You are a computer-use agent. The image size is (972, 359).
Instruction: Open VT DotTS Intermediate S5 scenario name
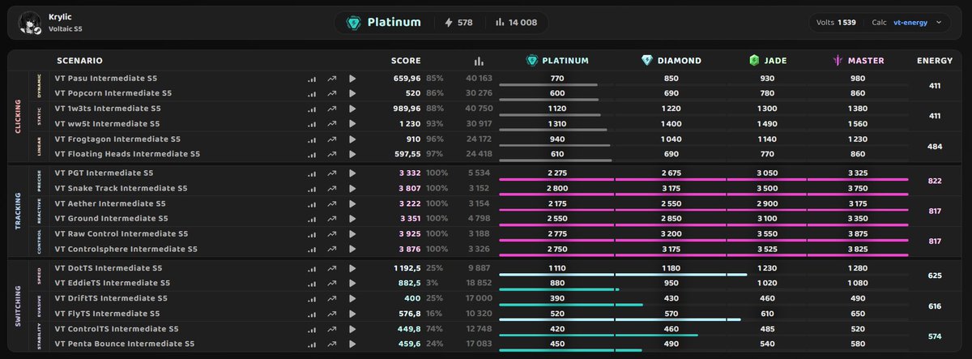[108, 268]
